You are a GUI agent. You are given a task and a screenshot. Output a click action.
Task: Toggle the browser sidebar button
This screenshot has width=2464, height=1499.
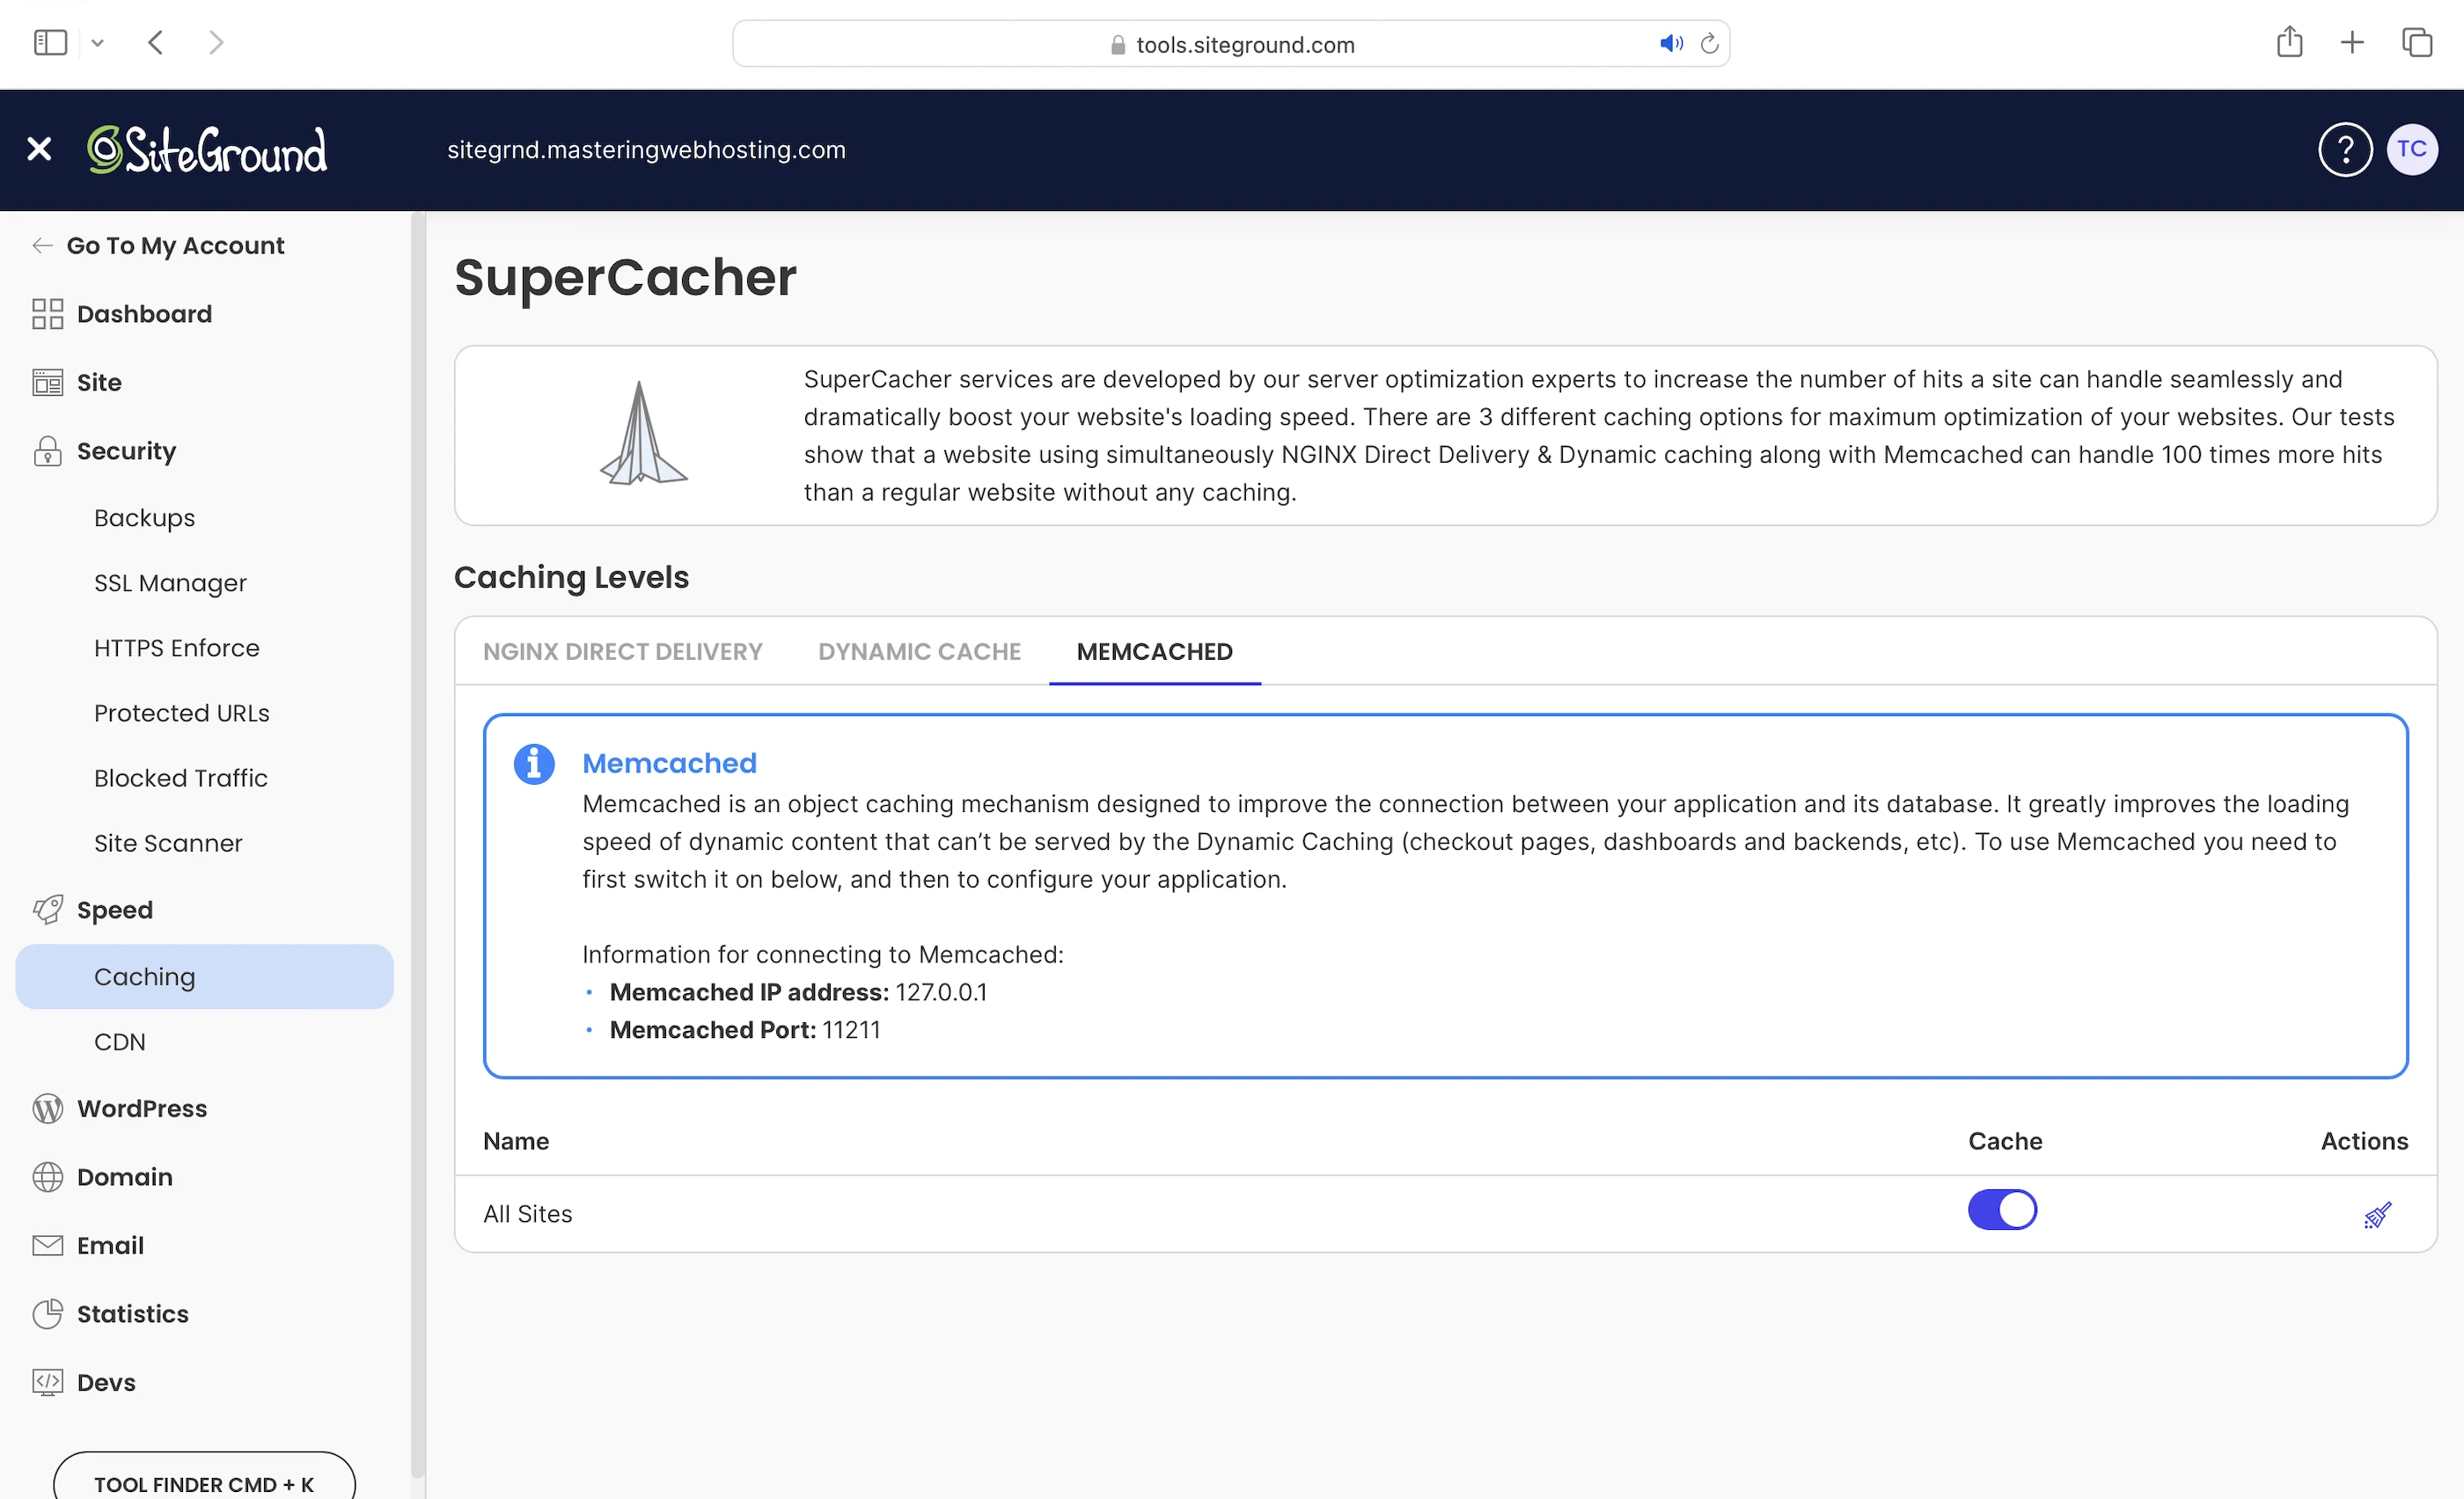(x=50, y=43)
